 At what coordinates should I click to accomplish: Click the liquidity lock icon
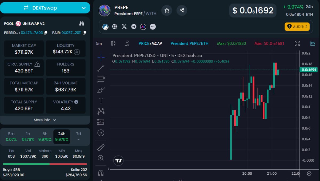[x=77, y=52]
